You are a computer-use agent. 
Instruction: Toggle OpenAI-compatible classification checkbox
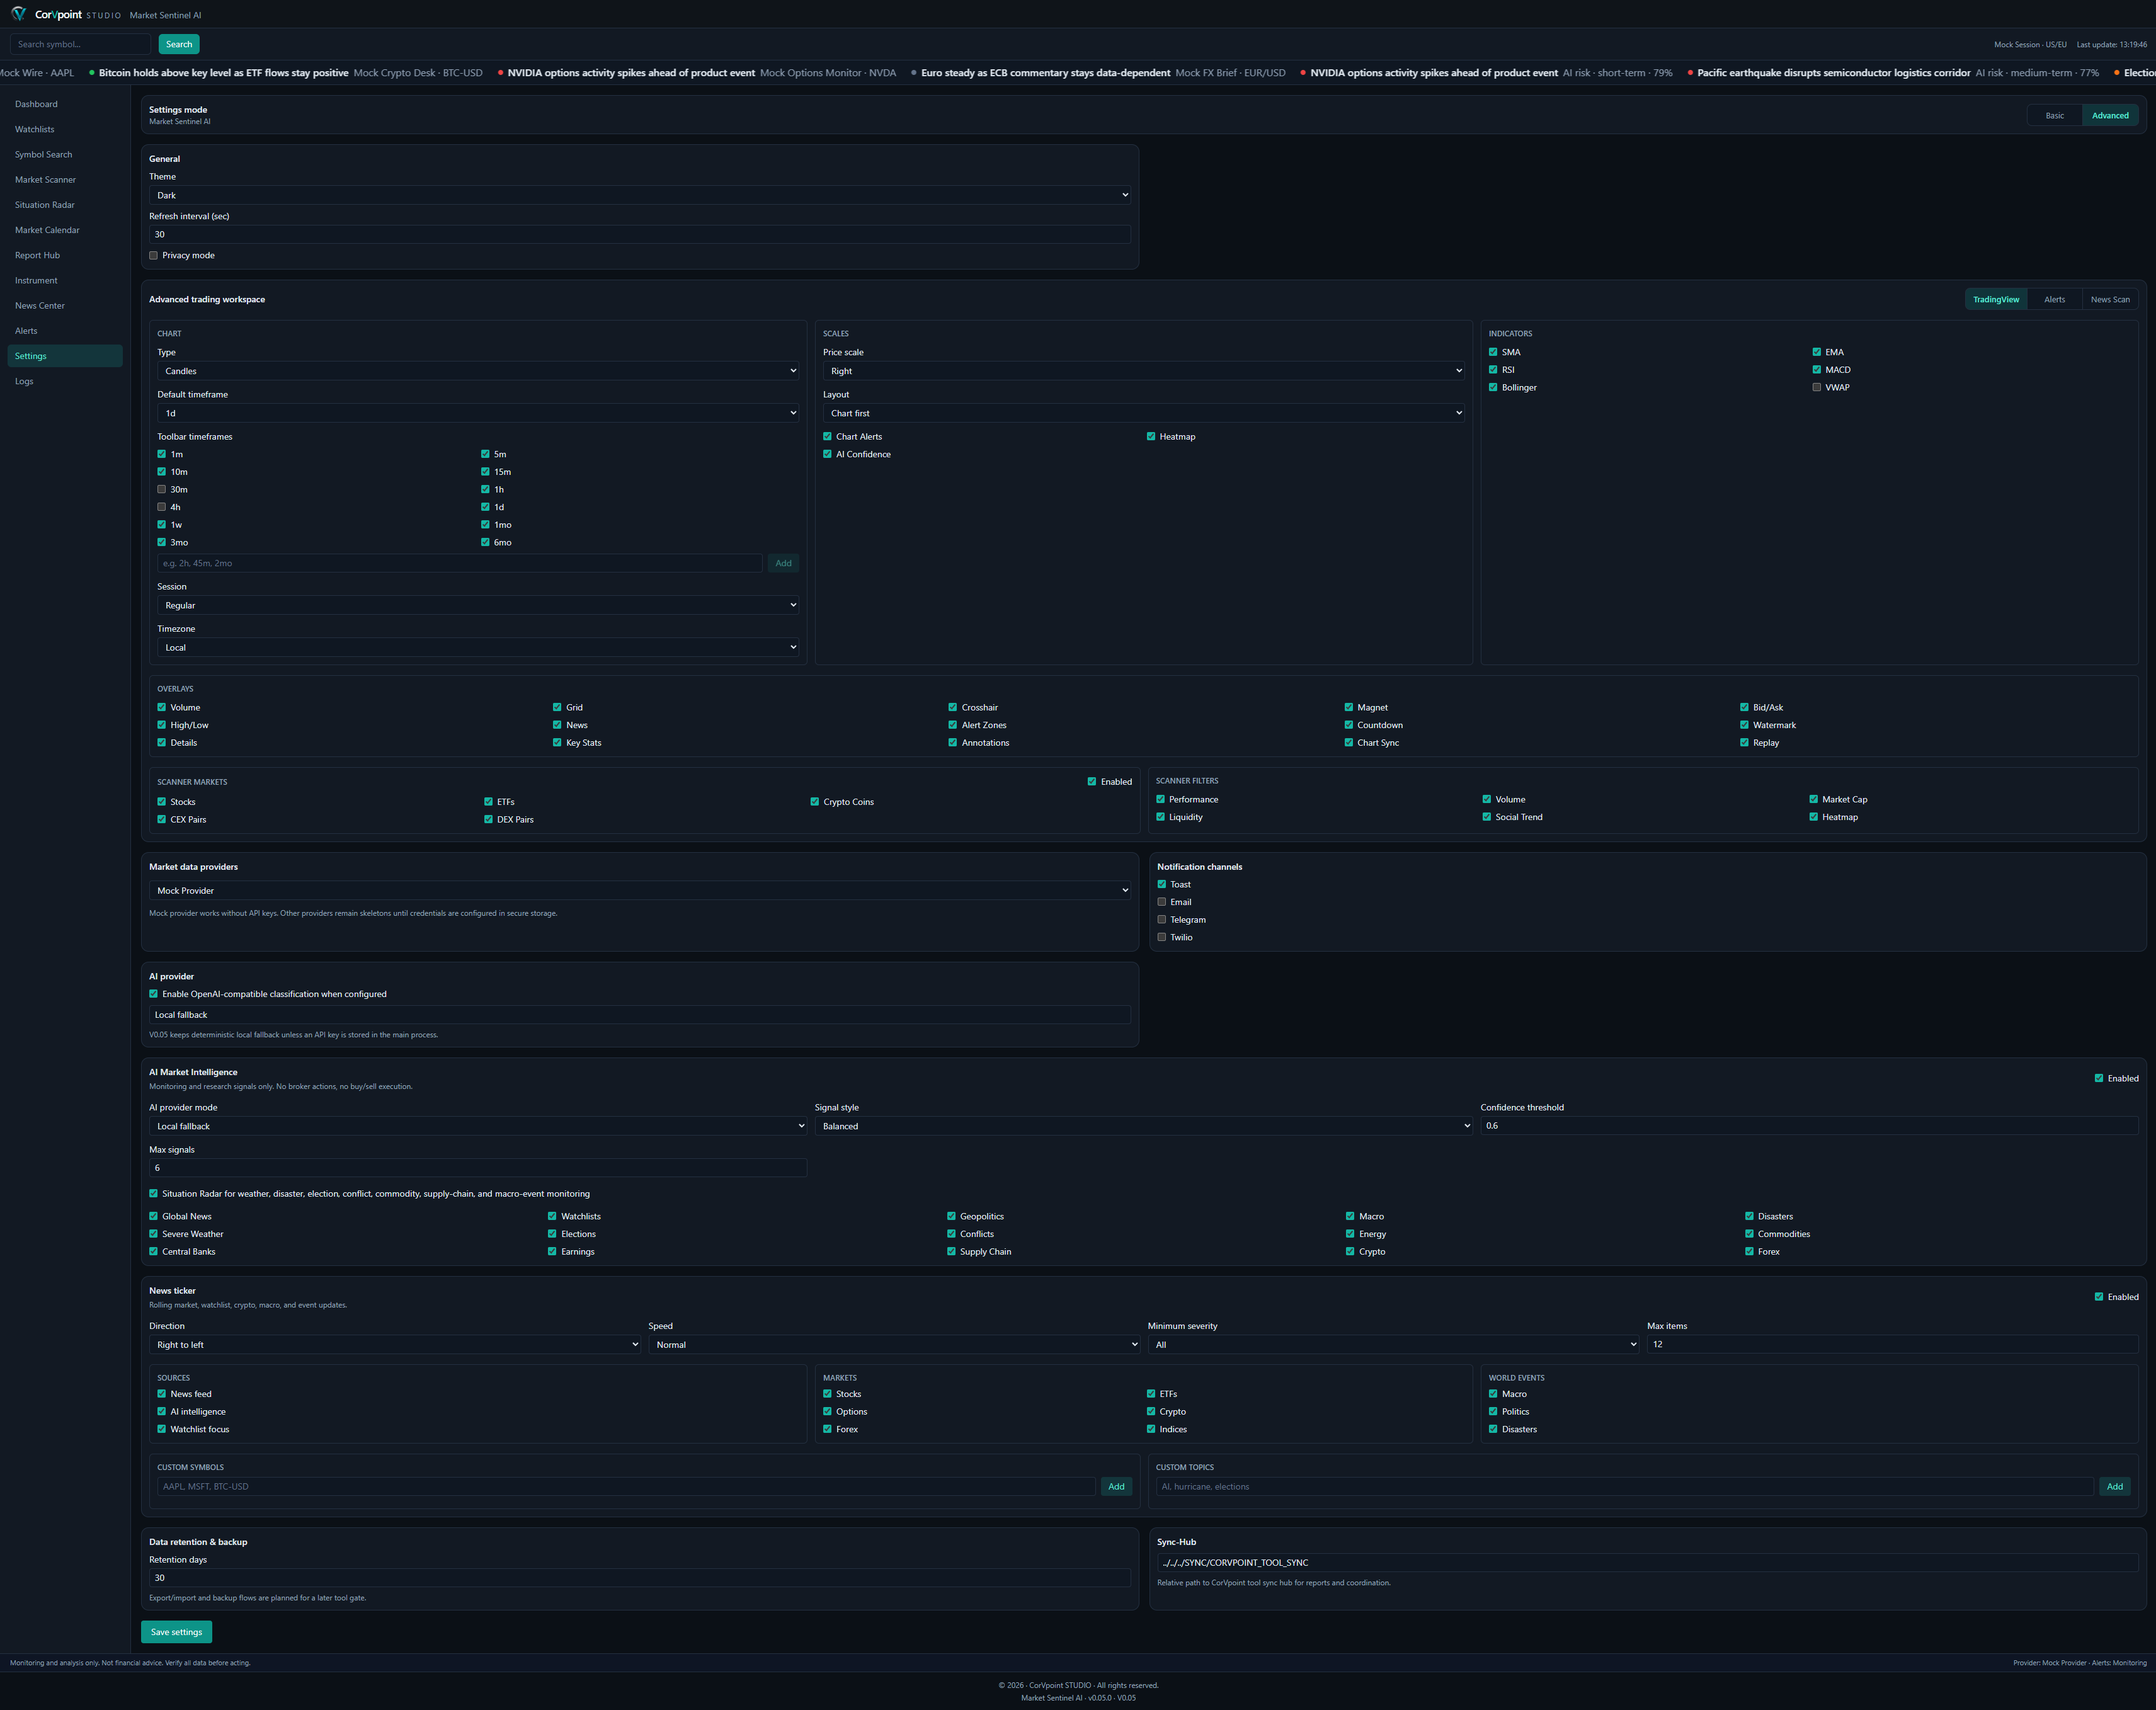tap(154, 994)
